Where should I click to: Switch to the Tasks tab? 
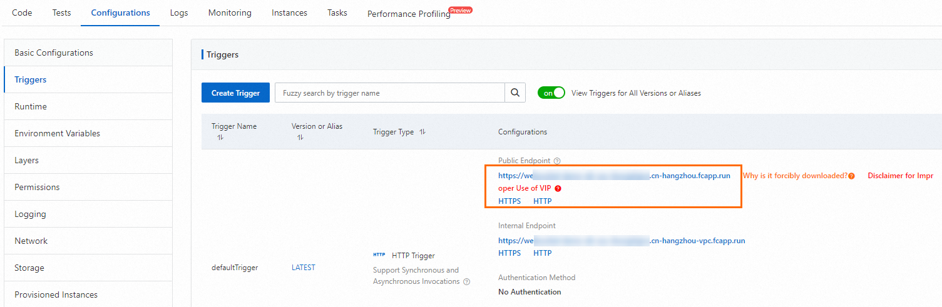(337, 13)
